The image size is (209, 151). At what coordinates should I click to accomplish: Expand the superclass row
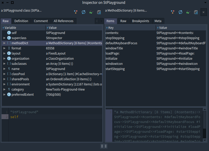[4, 38]
